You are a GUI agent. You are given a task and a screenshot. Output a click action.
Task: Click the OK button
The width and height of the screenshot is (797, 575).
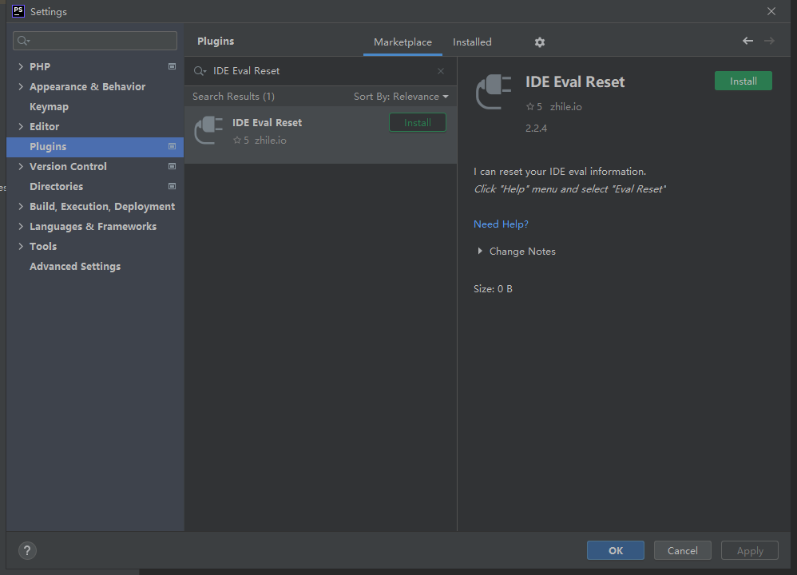615,550
